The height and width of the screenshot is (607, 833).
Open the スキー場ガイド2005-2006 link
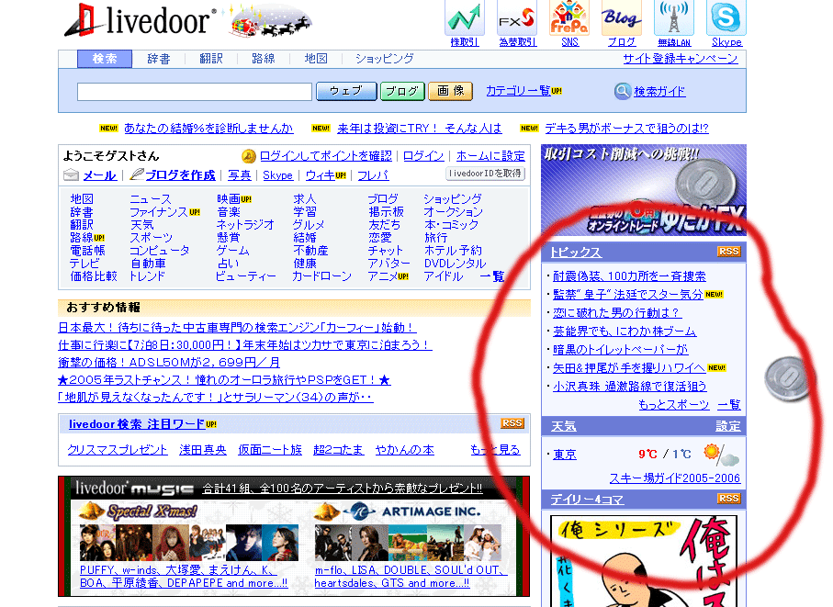click(675, 478)
